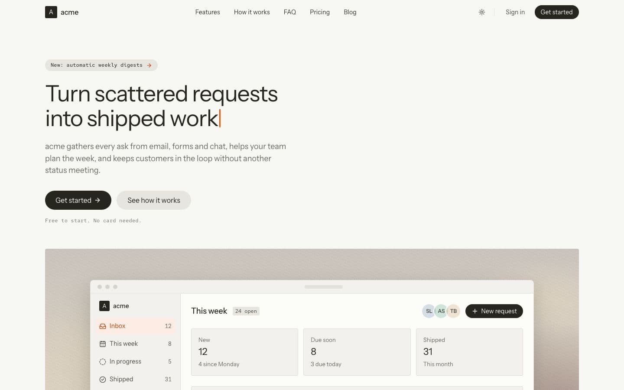Open In progress in the sidebar
Viewport: 624px width, 390px height.
coord(135,361)
